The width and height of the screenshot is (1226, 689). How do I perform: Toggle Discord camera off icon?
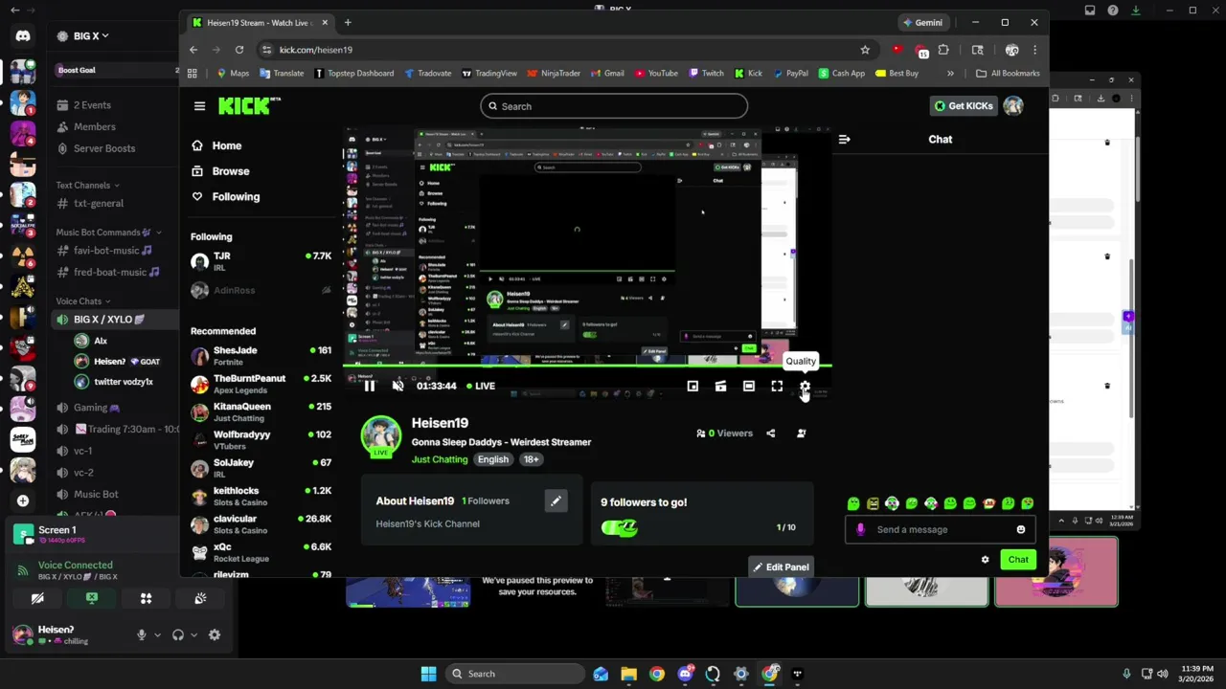(x=37, y=598)
